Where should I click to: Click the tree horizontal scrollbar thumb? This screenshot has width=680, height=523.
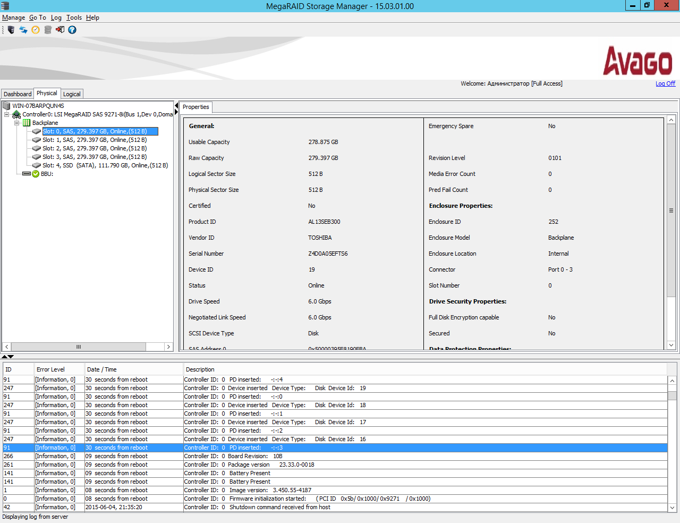pos(79,347)
